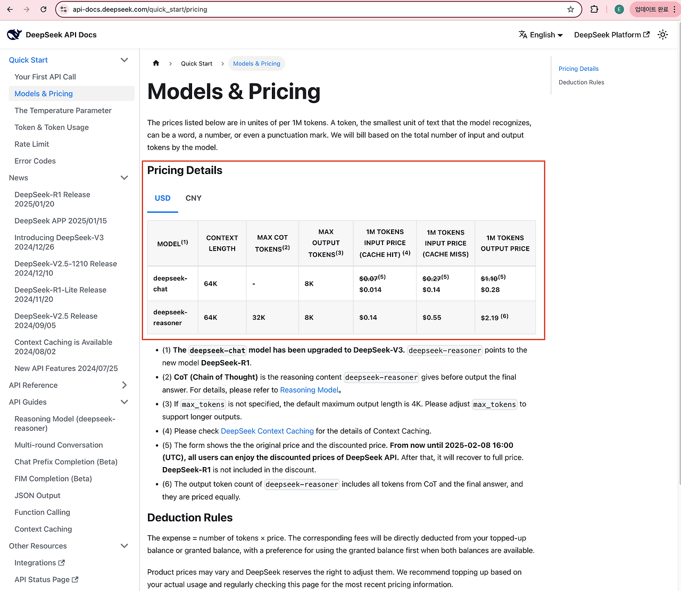Collapse the Quick Start sidebar section
The width and height of the screenshot is (681, 591).
124,60
